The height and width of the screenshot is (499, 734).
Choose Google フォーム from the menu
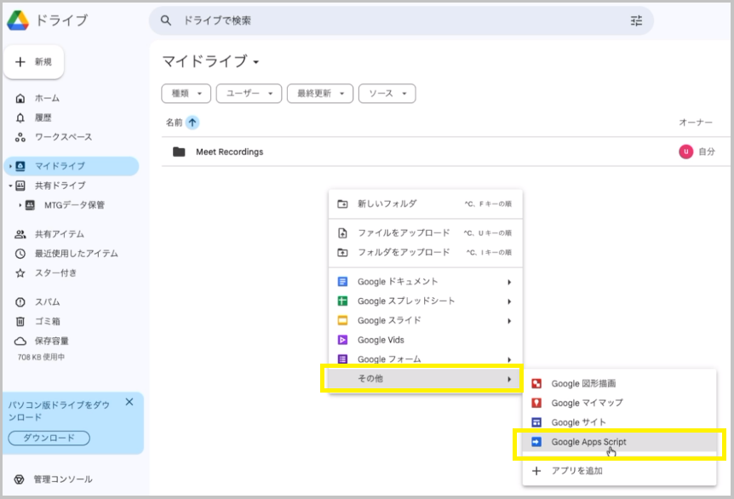[426, 359]
